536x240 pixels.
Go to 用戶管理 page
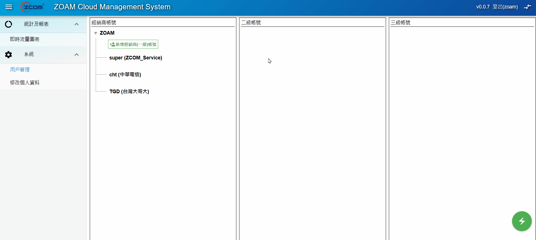[20, 70]
